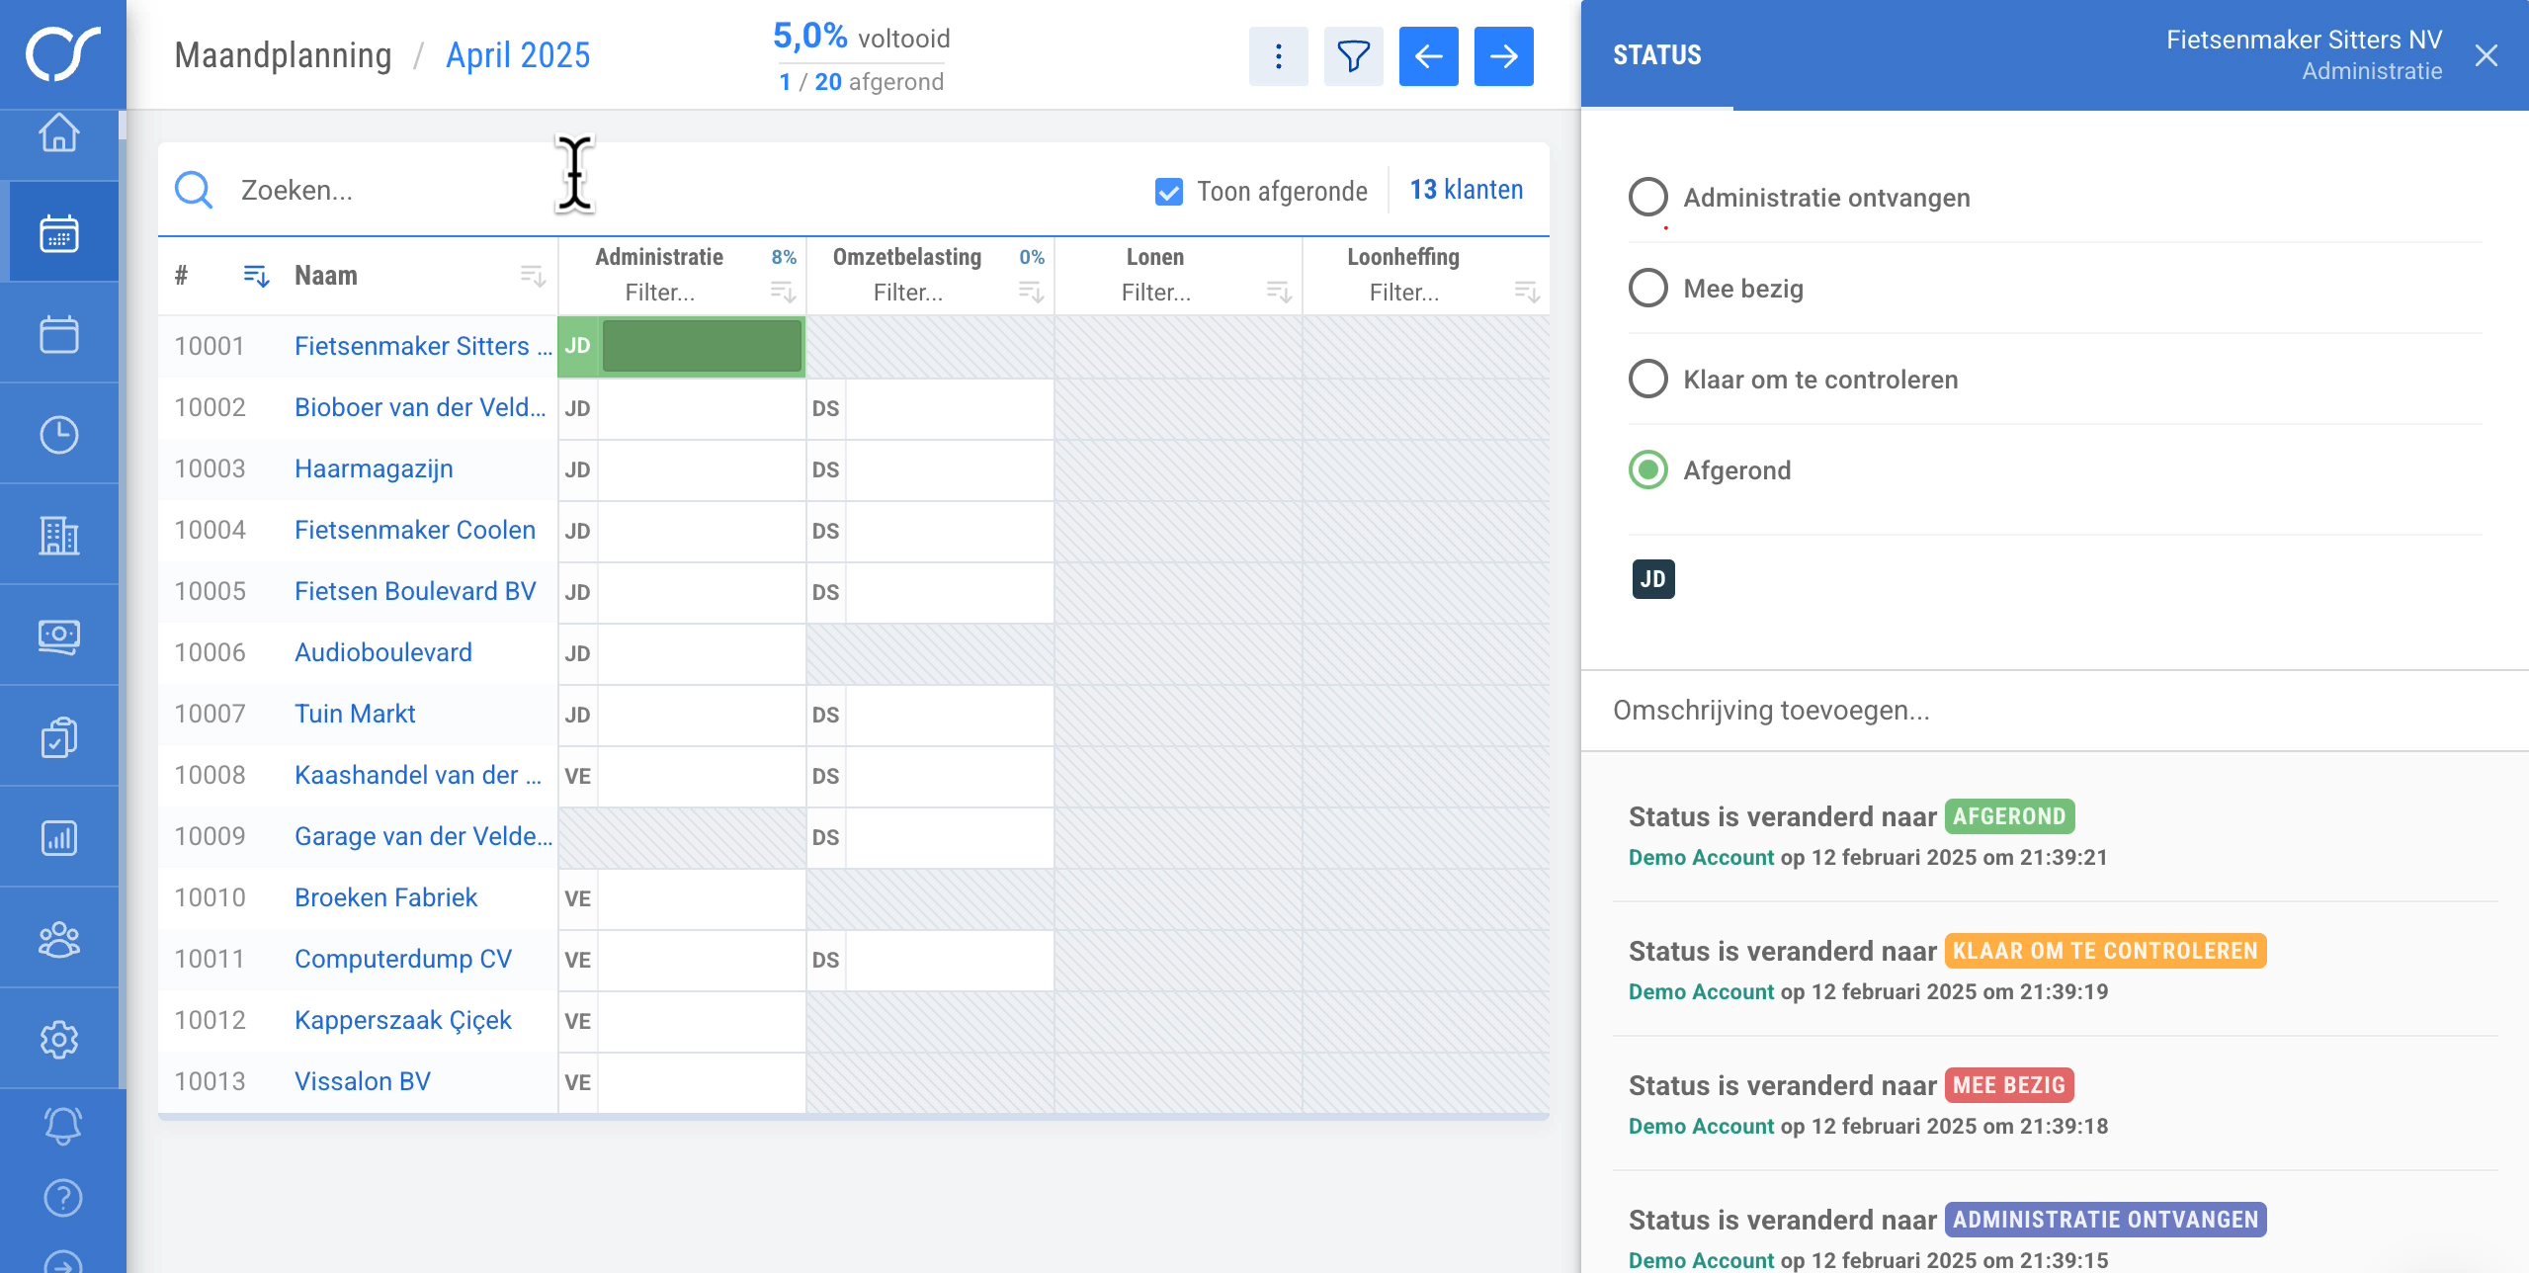Go to previous month with left arrow
2529x1273 pixels.
(x=1428, y=56)
